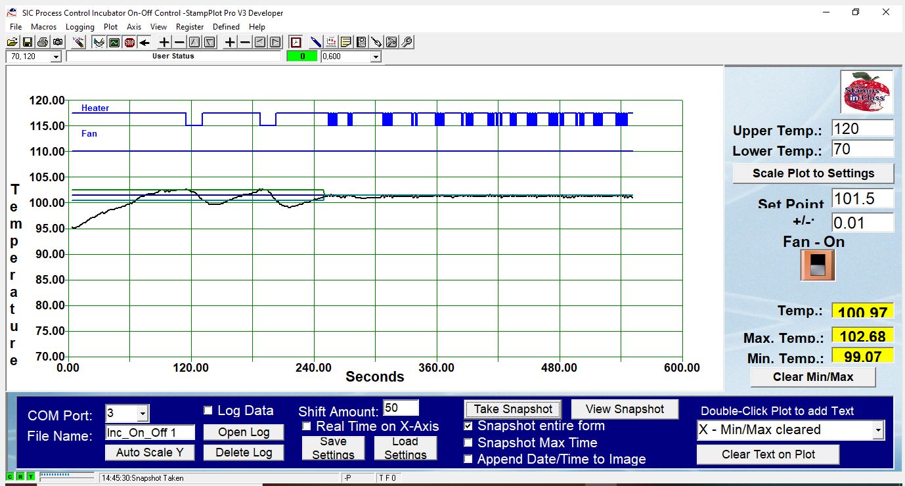
Task: Click the configuration sheet icon next to note
Action: click(x=361, y=42)
